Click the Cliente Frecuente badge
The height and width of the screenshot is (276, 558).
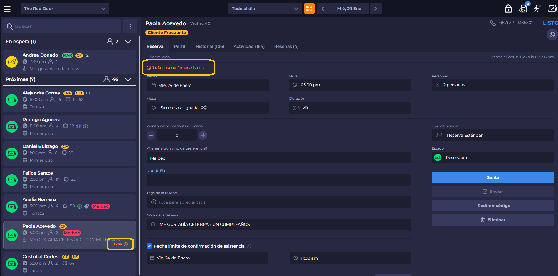coord(167,33)
